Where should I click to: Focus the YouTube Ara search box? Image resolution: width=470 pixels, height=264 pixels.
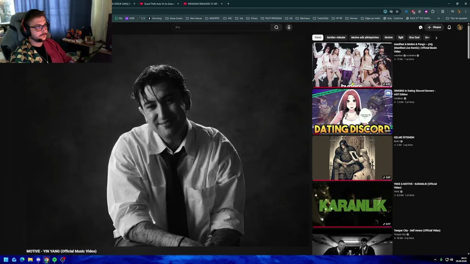pos(222,27)
